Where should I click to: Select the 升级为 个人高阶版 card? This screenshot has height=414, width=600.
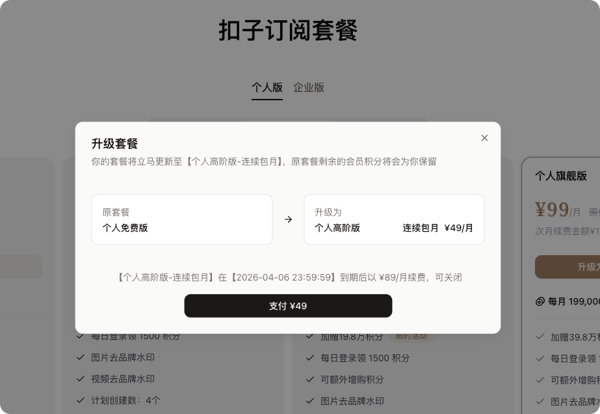pos(394,219)
